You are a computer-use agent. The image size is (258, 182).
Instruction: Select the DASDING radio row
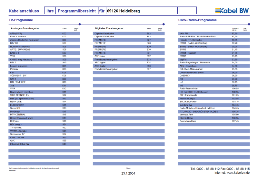[214, 76]
